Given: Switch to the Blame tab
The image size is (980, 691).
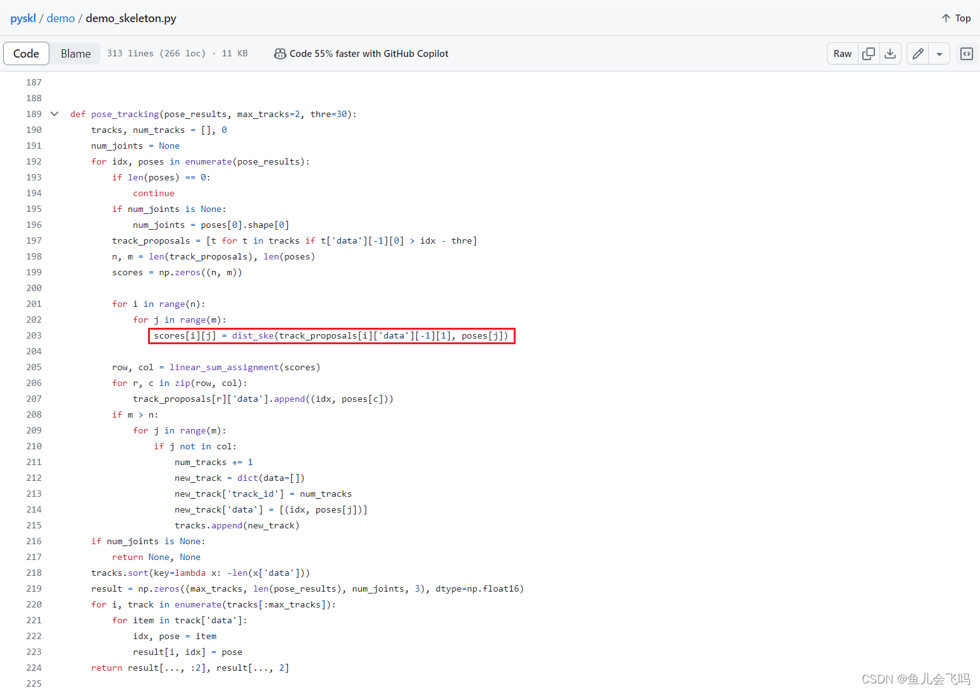Looking at the screenshot, I should tap(75, 53).
